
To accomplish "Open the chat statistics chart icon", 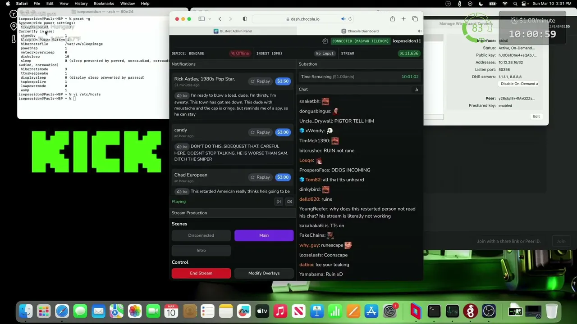I will 416,90.
